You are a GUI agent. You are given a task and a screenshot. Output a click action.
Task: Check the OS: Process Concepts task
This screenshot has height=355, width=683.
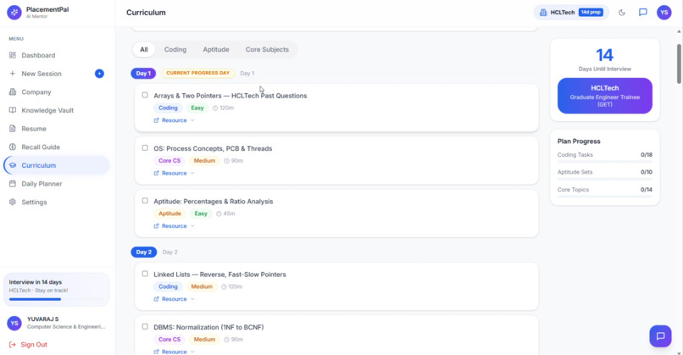145,148
